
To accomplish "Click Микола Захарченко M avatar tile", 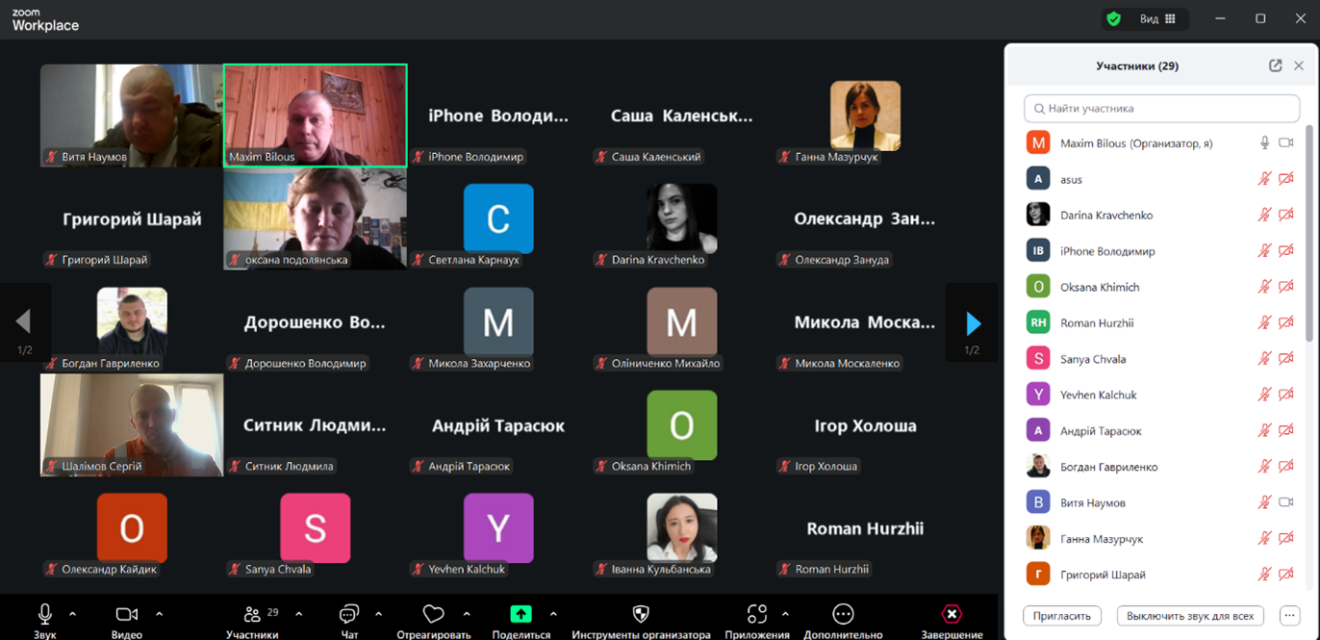I will (x=498, y=321).
